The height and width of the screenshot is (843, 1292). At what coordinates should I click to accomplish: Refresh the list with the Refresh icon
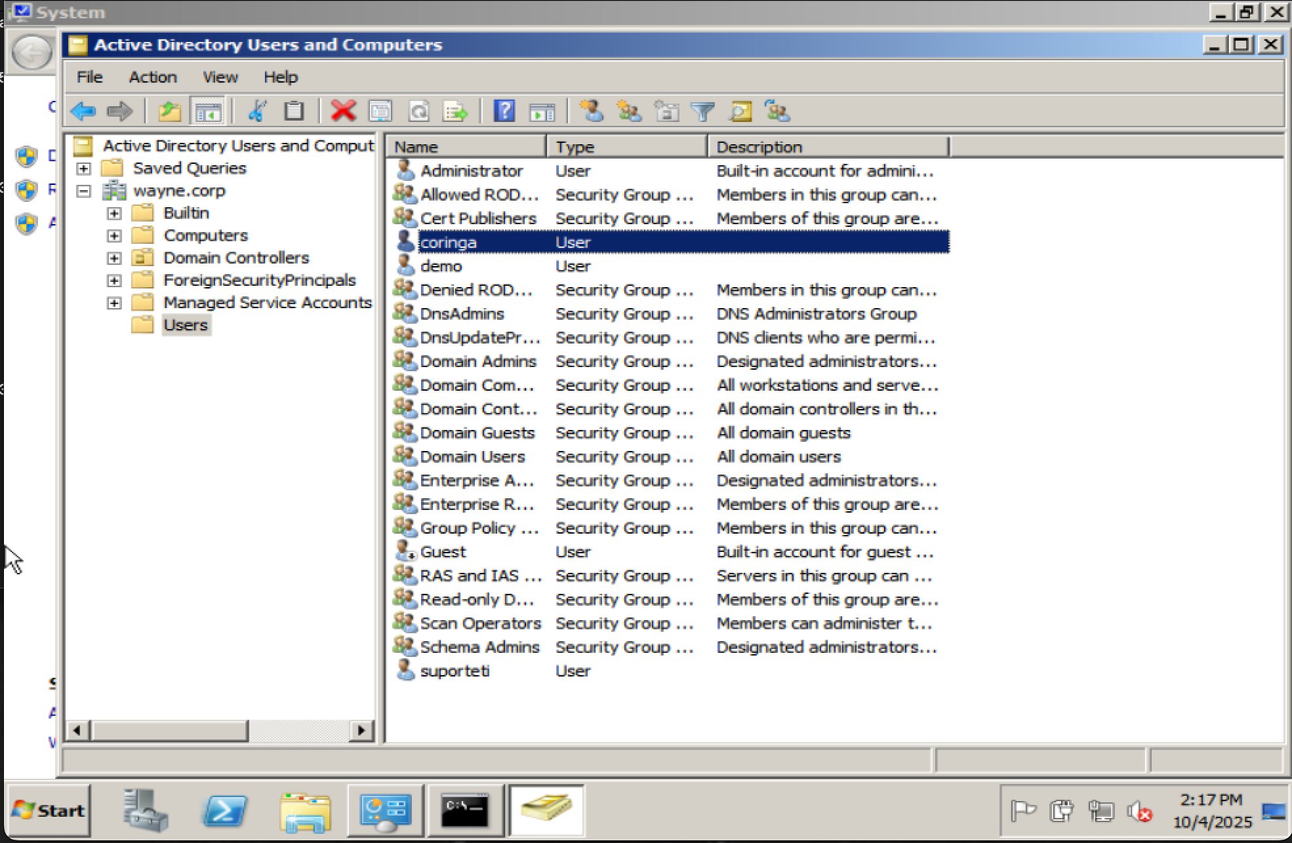tap(418, 111)
